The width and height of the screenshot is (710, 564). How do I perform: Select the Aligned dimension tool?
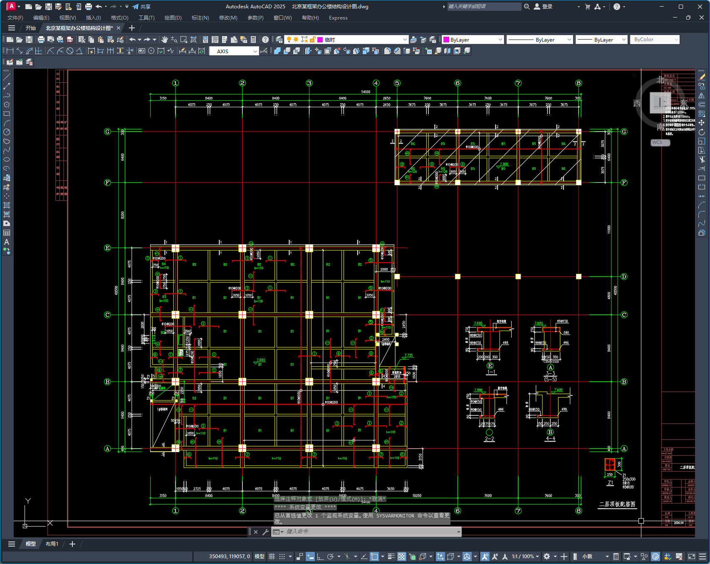pos(20,51)
